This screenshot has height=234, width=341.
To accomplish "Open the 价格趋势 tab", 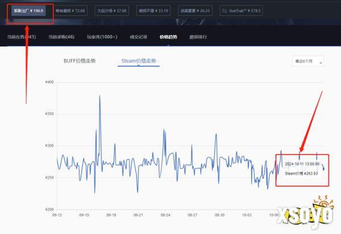I will tap(168, 37).
